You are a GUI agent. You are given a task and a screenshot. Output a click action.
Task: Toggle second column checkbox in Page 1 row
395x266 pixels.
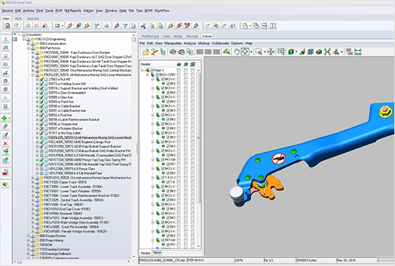[x=186, y=70]
